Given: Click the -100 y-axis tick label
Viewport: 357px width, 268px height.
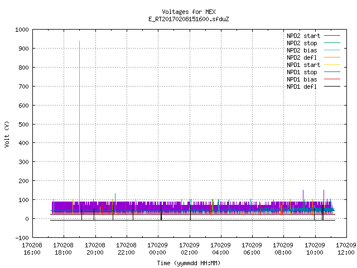Looking at the screenshot, I should point(22,238).
